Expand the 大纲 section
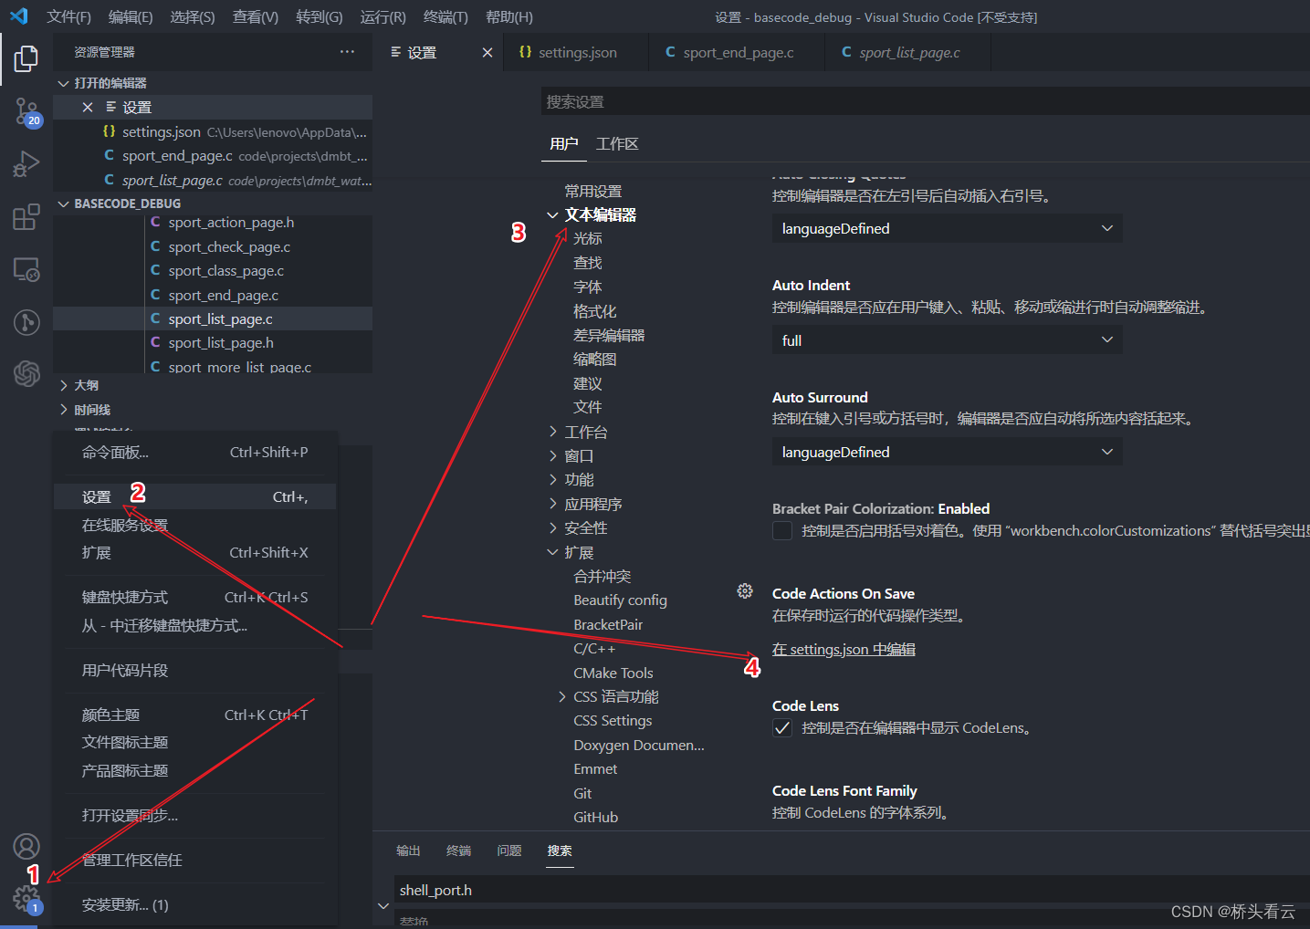Image resolution: width=1310 pixels, height=929 pixels. (64, 385)
